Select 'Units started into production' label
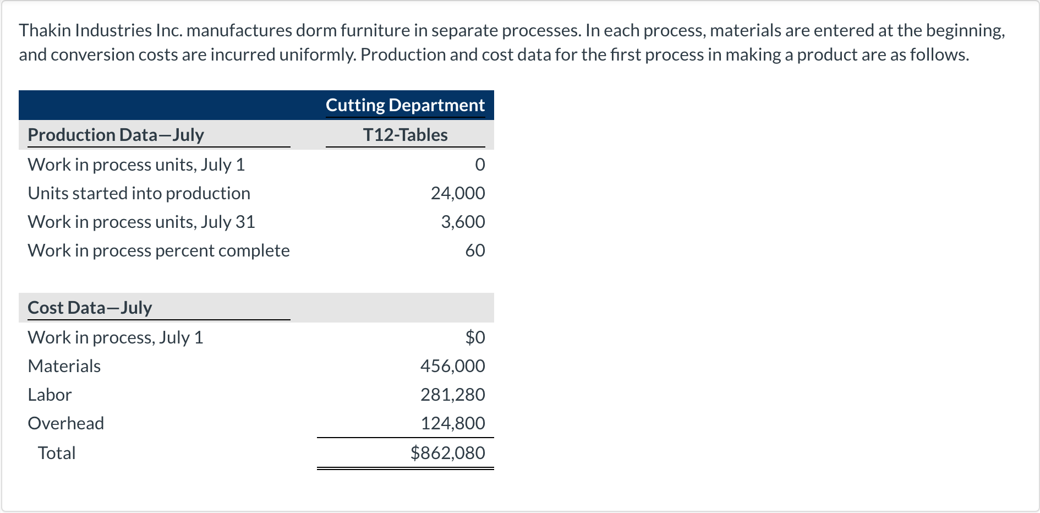This screenshot has width=1040, height=513. pos(139,193)
